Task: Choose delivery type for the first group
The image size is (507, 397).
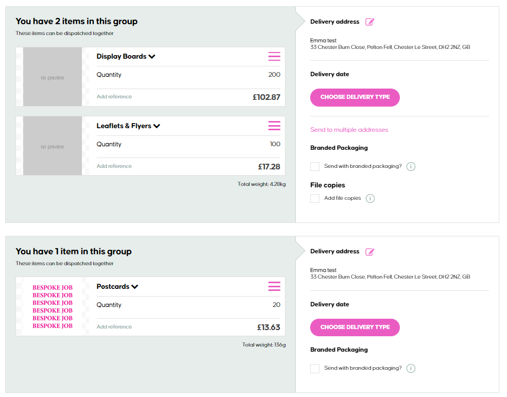Action: coord(354,97)
